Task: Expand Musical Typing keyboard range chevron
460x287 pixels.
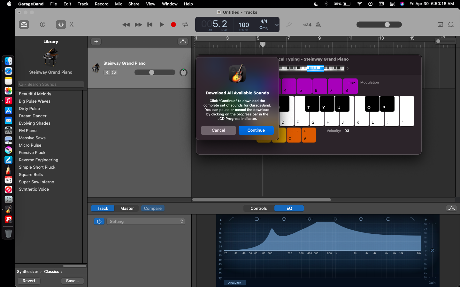Action: [348, 68]
